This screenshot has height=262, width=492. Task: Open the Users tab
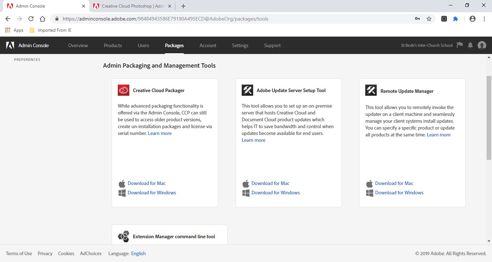pos(143,45)
